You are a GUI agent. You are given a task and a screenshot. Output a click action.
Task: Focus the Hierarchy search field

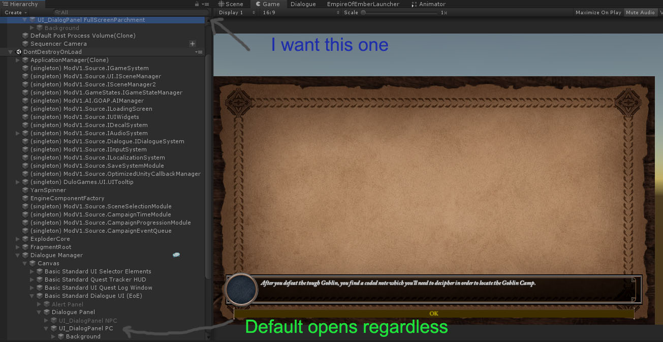[x=131, y=12]
